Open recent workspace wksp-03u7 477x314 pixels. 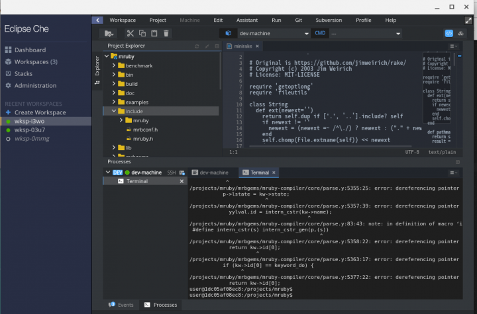pyautogui.click(x=28, y=130)
